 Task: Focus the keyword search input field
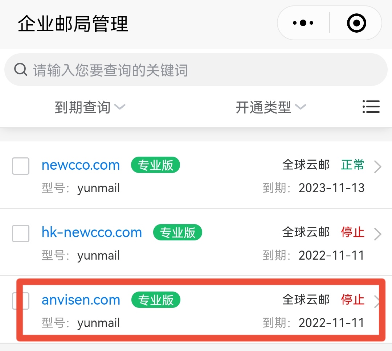coord(196,70)
